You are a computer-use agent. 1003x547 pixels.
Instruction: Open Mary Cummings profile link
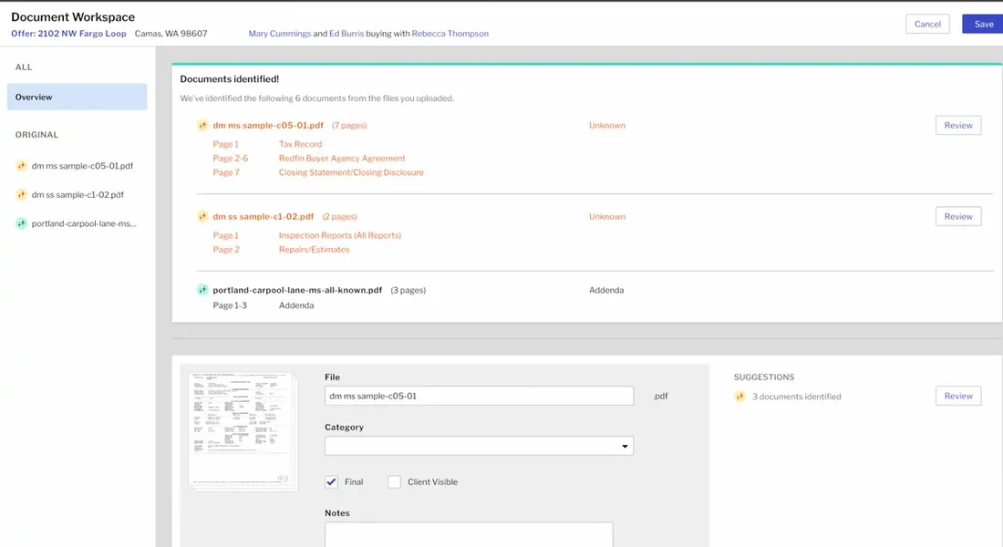point(280,33)
